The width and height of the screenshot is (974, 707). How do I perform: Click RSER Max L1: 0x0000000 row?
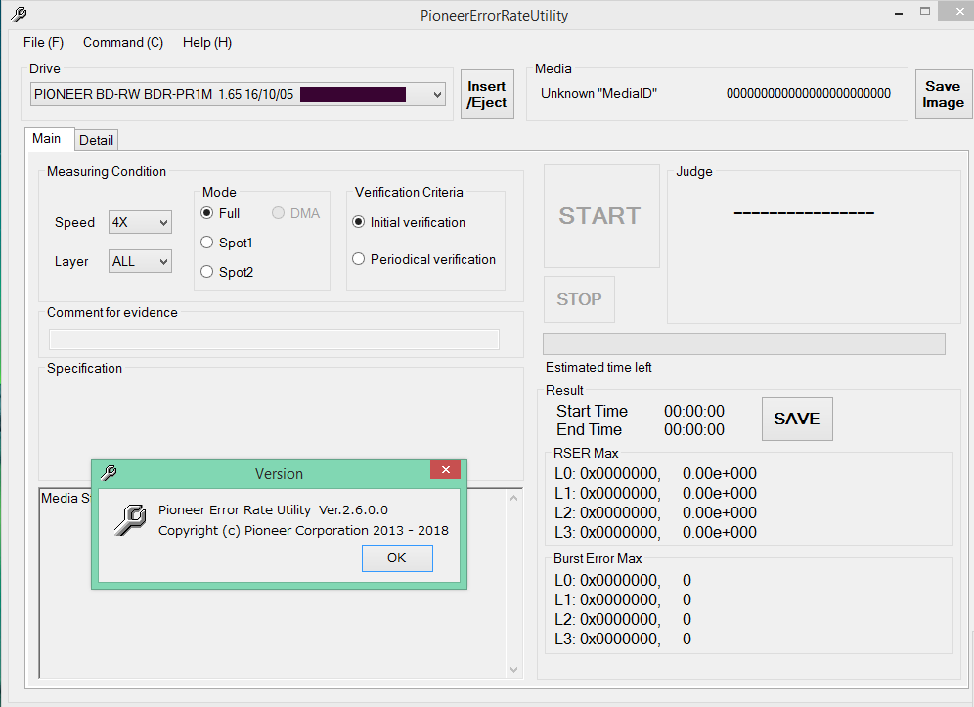pos(655,493)
